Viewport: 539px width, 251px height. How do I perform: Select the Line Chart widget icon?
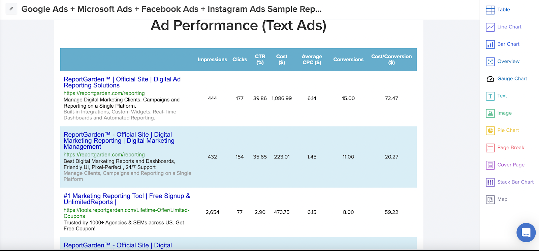[490, 27]
